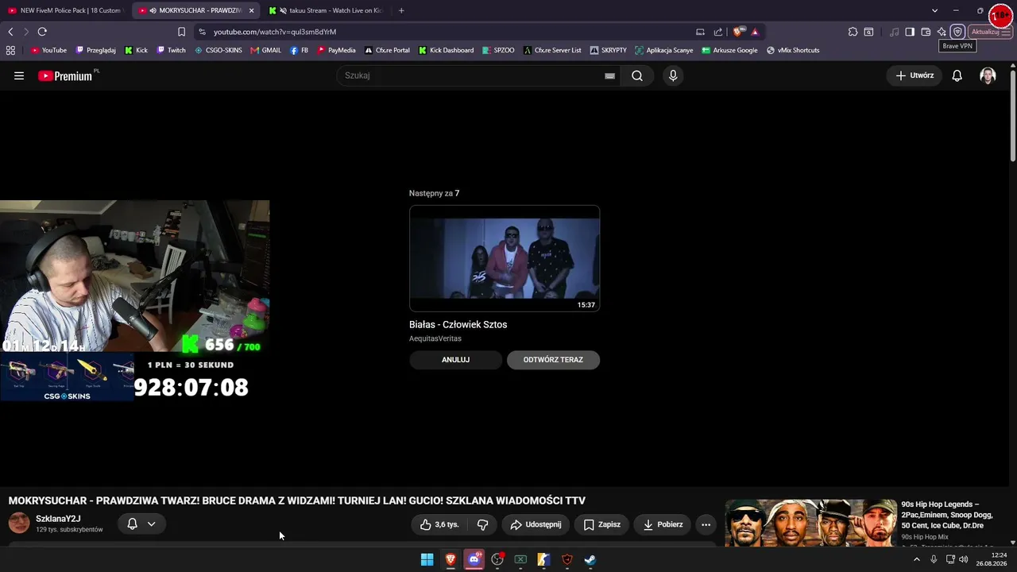Open the account avatar menu
This screenshot has width=1017, height=572.
pos(988,75)
